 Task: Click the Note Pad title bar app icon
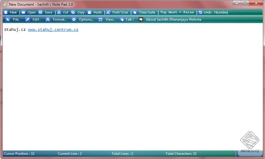[5, 4]
